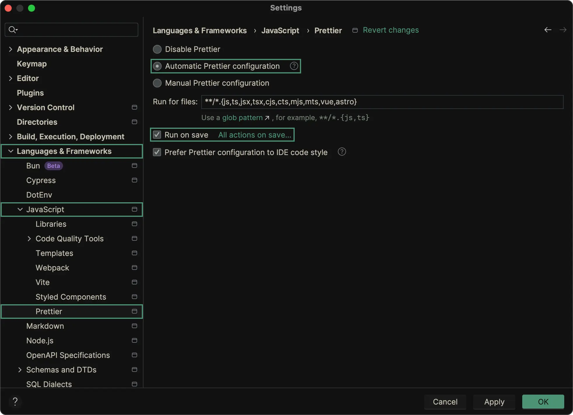The width and height of the screenshot is (573, 415).
Task: Confirm settings with the OK button
Action: click(543, 402)
